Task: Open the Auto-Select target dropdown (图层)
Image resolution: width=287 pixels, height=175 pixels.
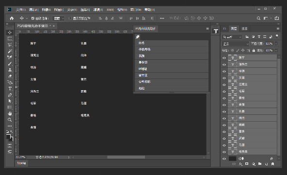Action: click(x=59, y=18)
